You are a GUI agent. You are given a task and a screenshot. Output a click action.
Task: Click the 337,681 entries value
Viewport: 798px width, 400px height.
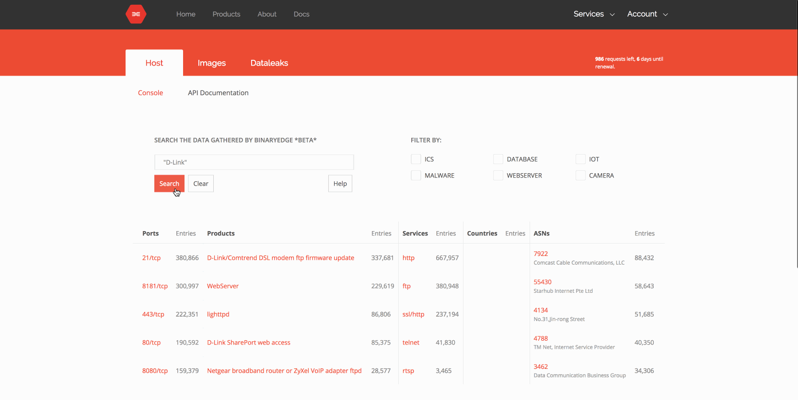(x=382, y=258)
